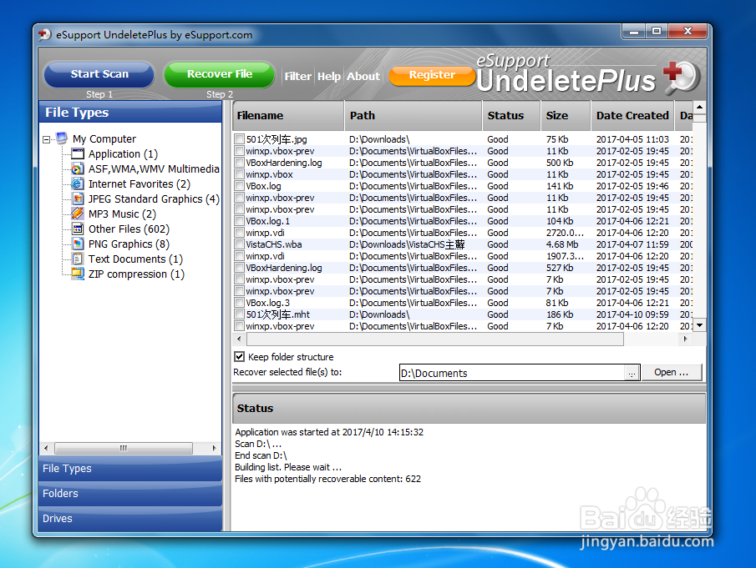The image size is (756, 568).
Task: Check the 501次列车.jpg file checkbox
Action: tap(239, 139)
